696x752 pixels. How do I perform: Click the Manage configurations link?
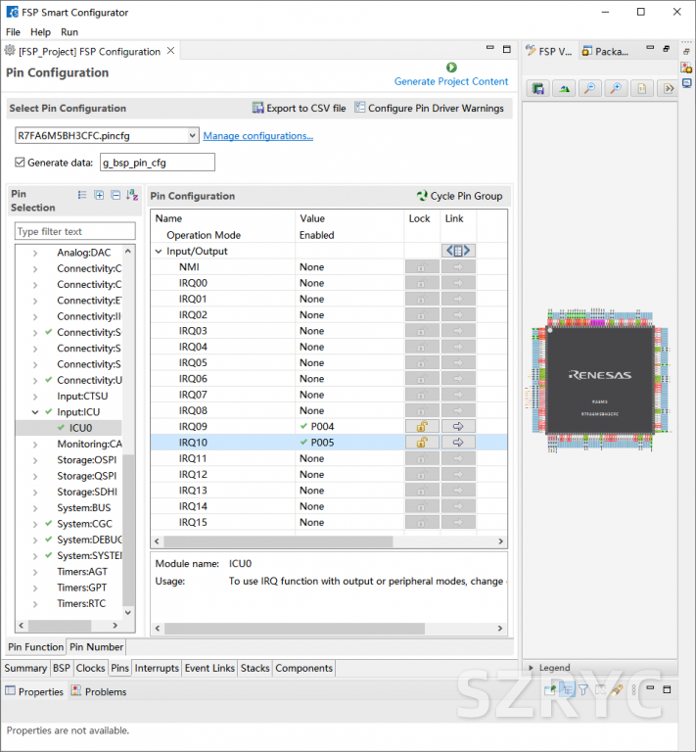click(257, 136)
